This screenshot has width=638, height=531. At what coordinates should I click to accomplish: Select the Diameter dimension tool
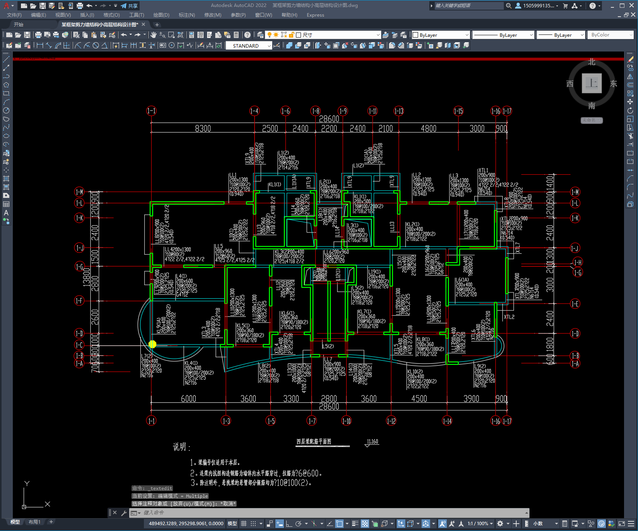(96, 45)
